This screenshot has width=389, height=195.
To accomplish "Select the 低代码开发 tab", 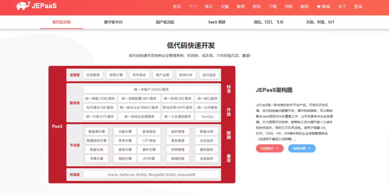I will click(x=62, y=22).
